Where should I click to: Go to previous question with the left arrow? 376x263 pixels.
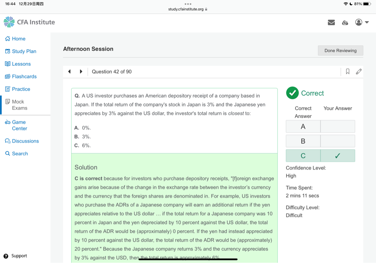[x=69, y=72]
